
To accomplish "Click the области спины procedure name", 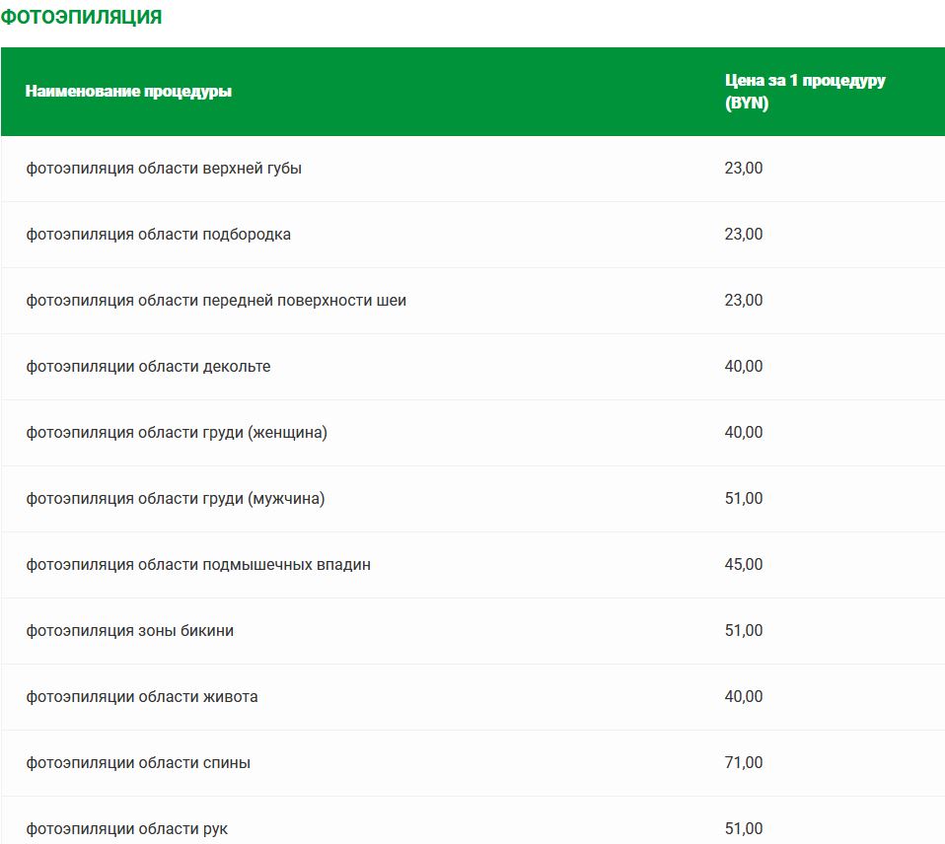I will [138, 763].
